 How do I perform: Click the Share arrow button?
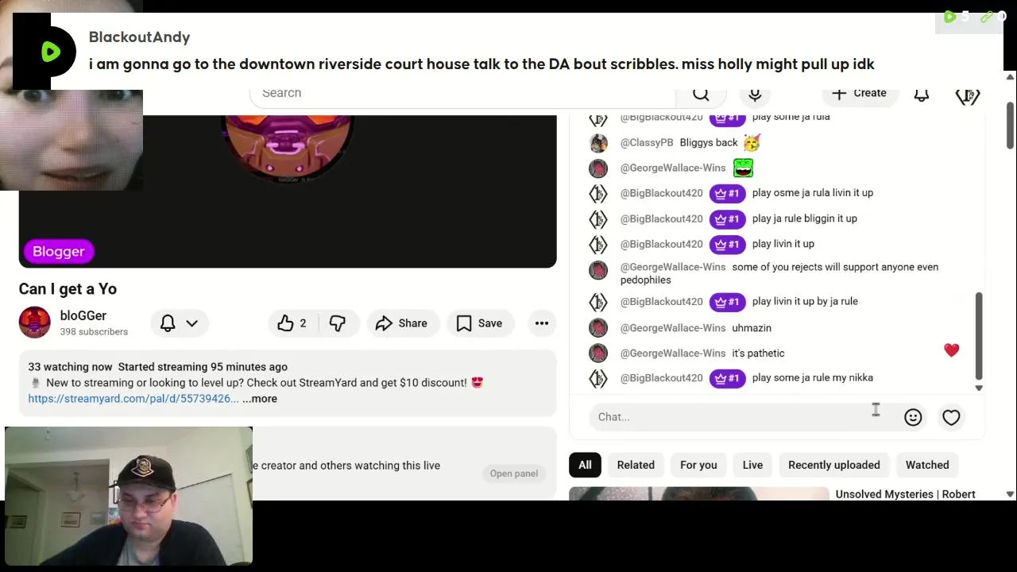pos(402,323)
